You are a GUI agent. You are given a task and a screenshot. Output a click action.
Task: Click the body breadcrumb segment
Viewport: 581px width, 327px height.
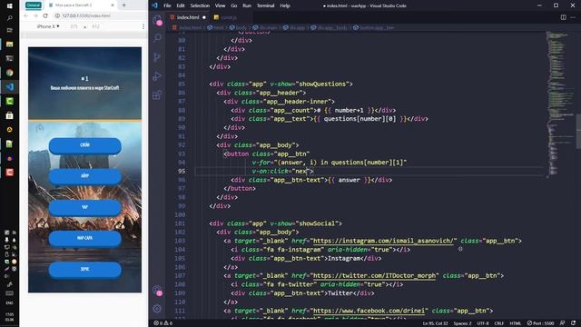tap(239, 28)
